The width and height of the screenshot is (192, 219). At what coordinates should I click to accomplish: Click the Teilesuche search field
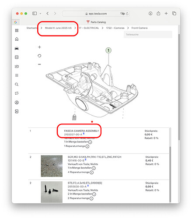pyautogui.click(x=148, y=35)
